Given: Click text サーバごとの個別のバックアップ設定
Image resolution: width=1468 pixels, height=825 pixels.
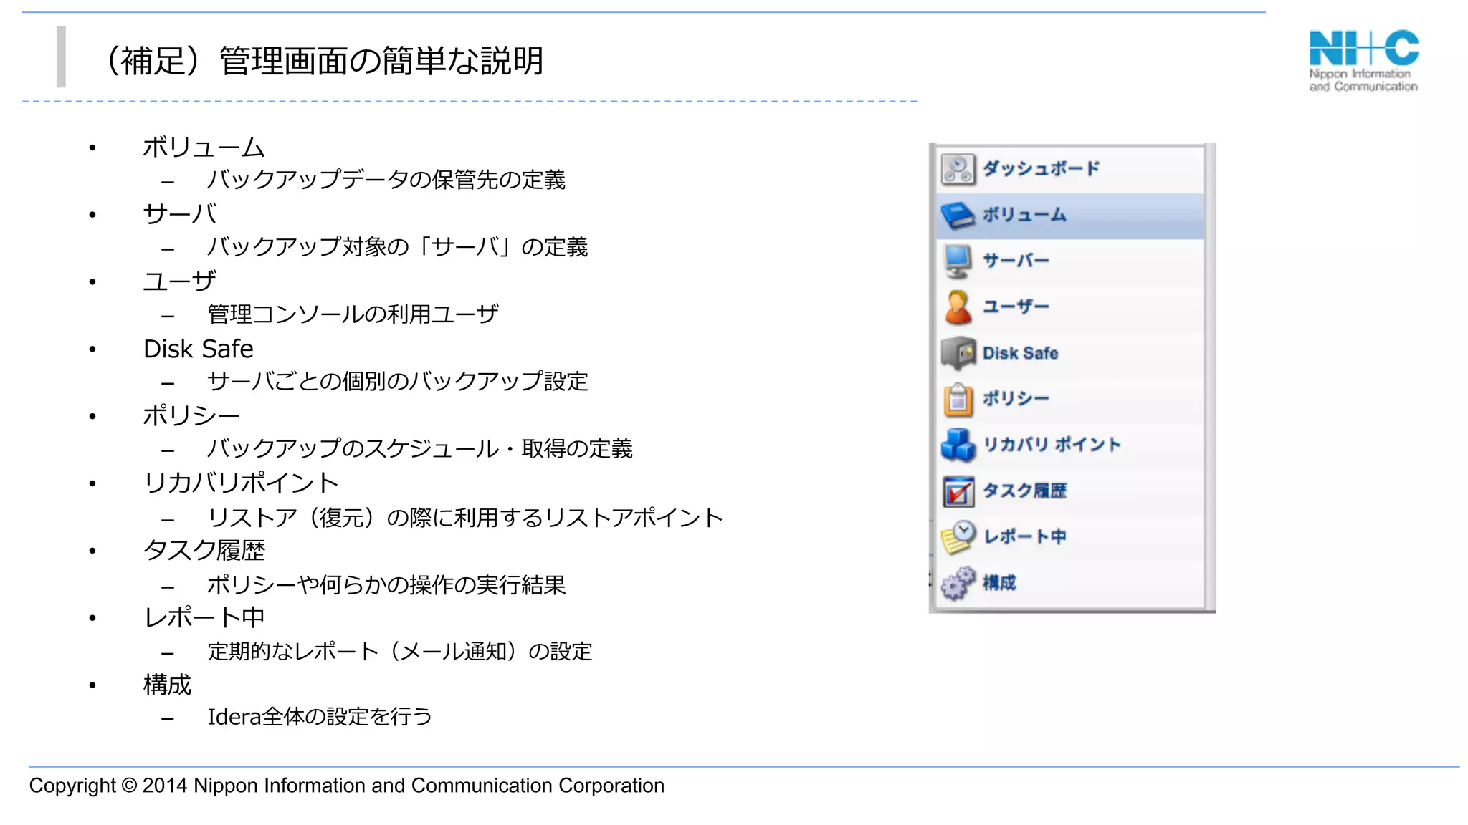Looking at the screenshot, I should (x=398, y=382).
